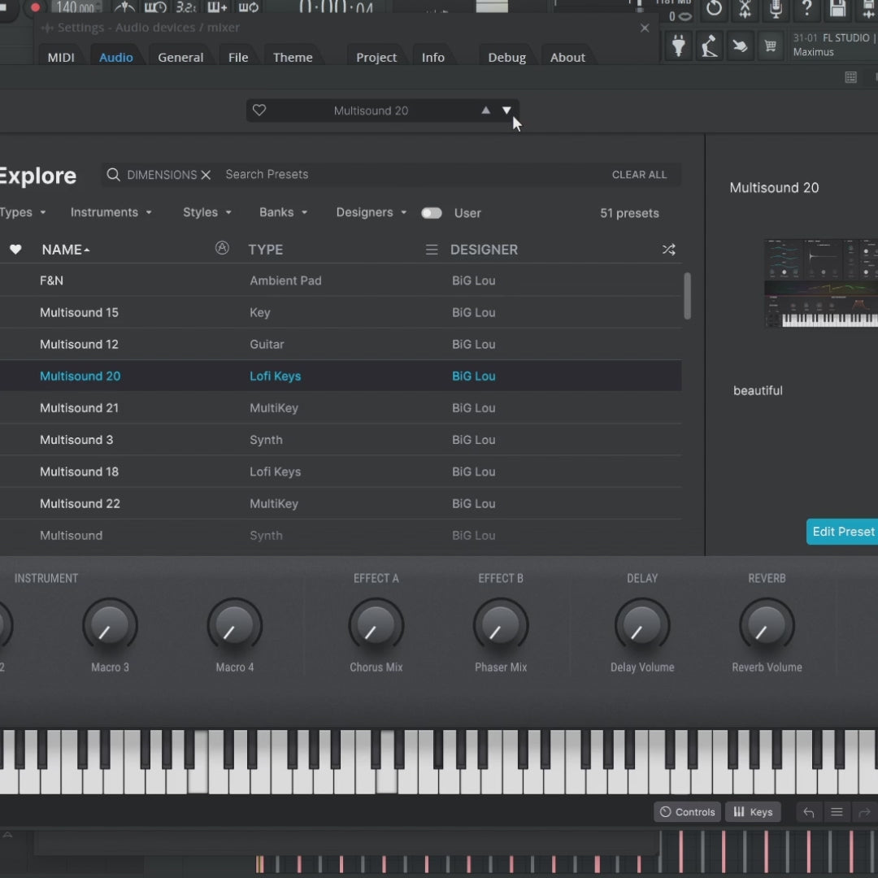Image resolution: width=878 pixels, height=878 pixels.
Task: Favorite the preset with the heart icon
Action: coord(259,111)
